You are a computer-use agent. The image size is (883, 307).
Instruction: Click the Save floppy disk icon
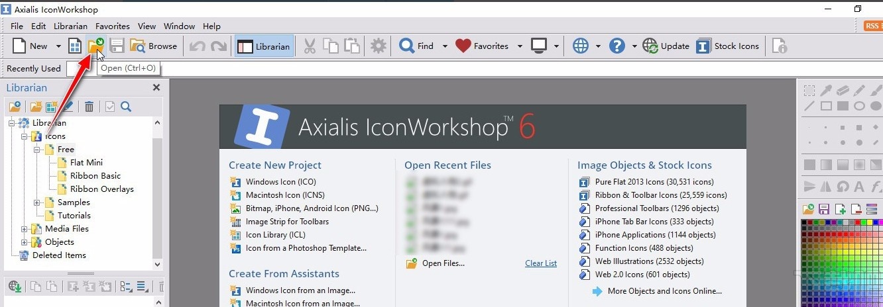(117, 46)
